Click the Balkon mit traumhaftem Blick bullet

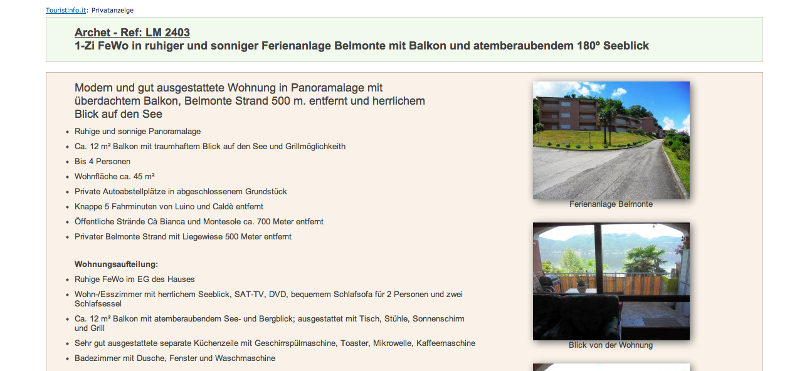pyautogui.click(x=209, y=147)
